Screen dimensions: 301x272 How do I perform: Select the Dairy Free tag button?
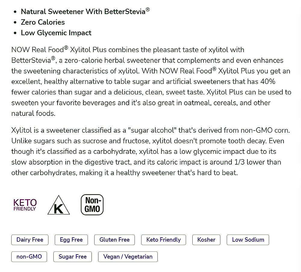pos(30,240)
